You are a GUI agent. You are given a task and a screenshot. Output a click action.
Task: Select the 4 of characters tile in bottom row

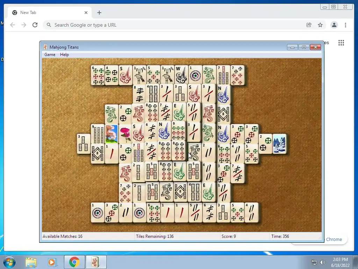(x=251, y=213)
